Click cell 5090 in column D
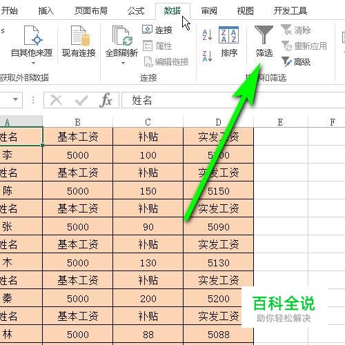 (x=219, y=226)
